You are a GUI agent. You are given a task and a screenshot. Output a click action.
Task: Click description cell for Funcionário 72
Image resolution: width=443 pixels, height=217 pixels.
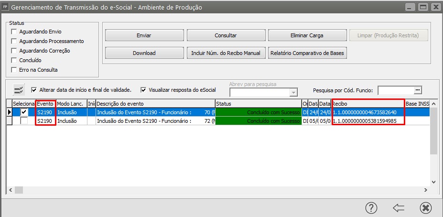pyautogui.click(x=155, y=121)
